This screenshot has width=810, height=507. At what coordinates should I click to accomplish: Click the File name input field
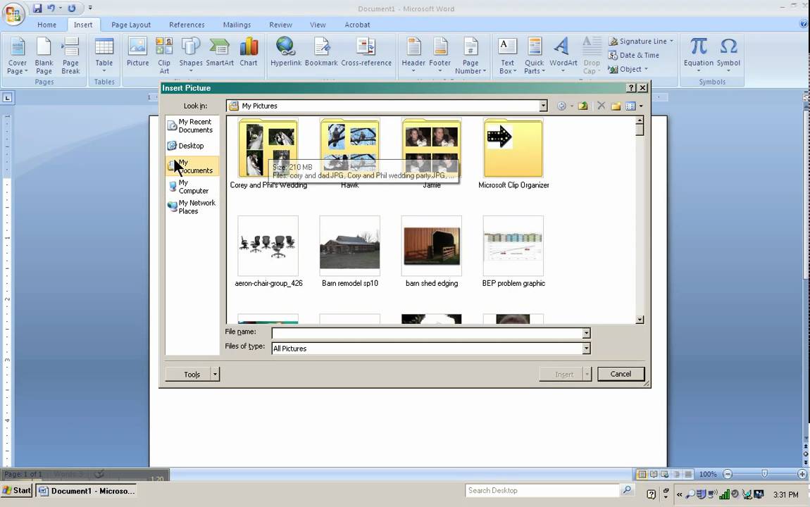428,334
